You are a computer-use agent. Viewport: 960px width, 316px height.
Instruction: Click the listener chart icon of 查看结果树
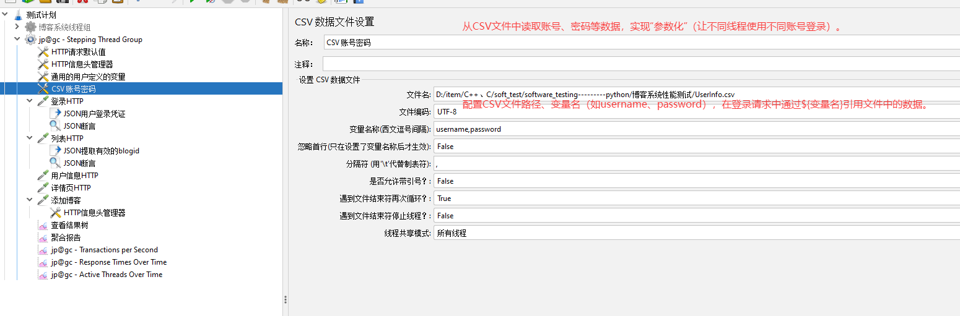pyautogui.click(x=43, y=225)
